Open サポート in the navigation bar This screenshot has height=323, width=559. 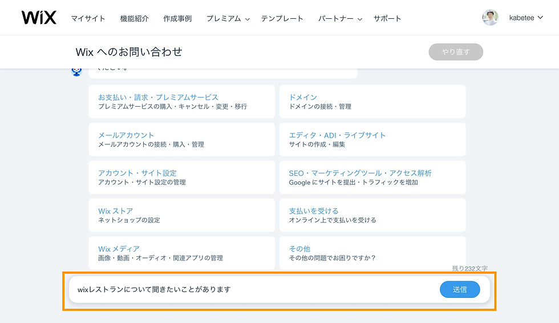pos(387,18)
